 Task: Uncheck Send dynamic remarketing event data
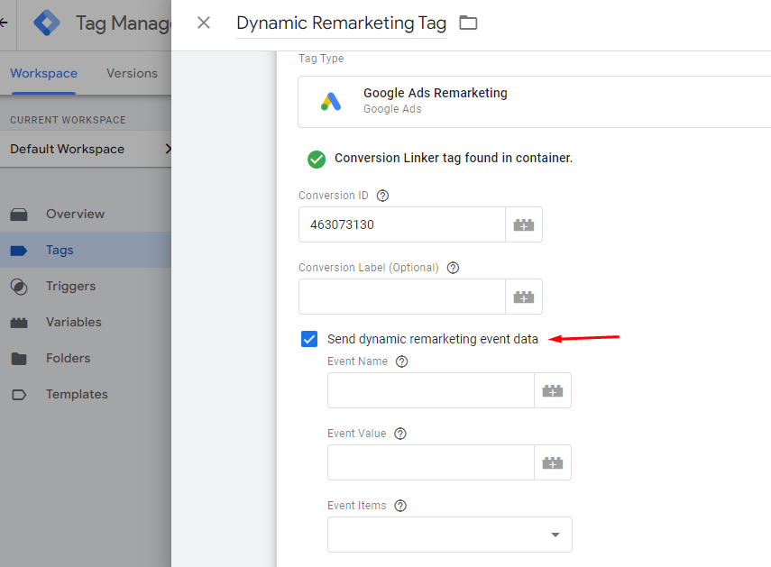[x=309, y=339]
